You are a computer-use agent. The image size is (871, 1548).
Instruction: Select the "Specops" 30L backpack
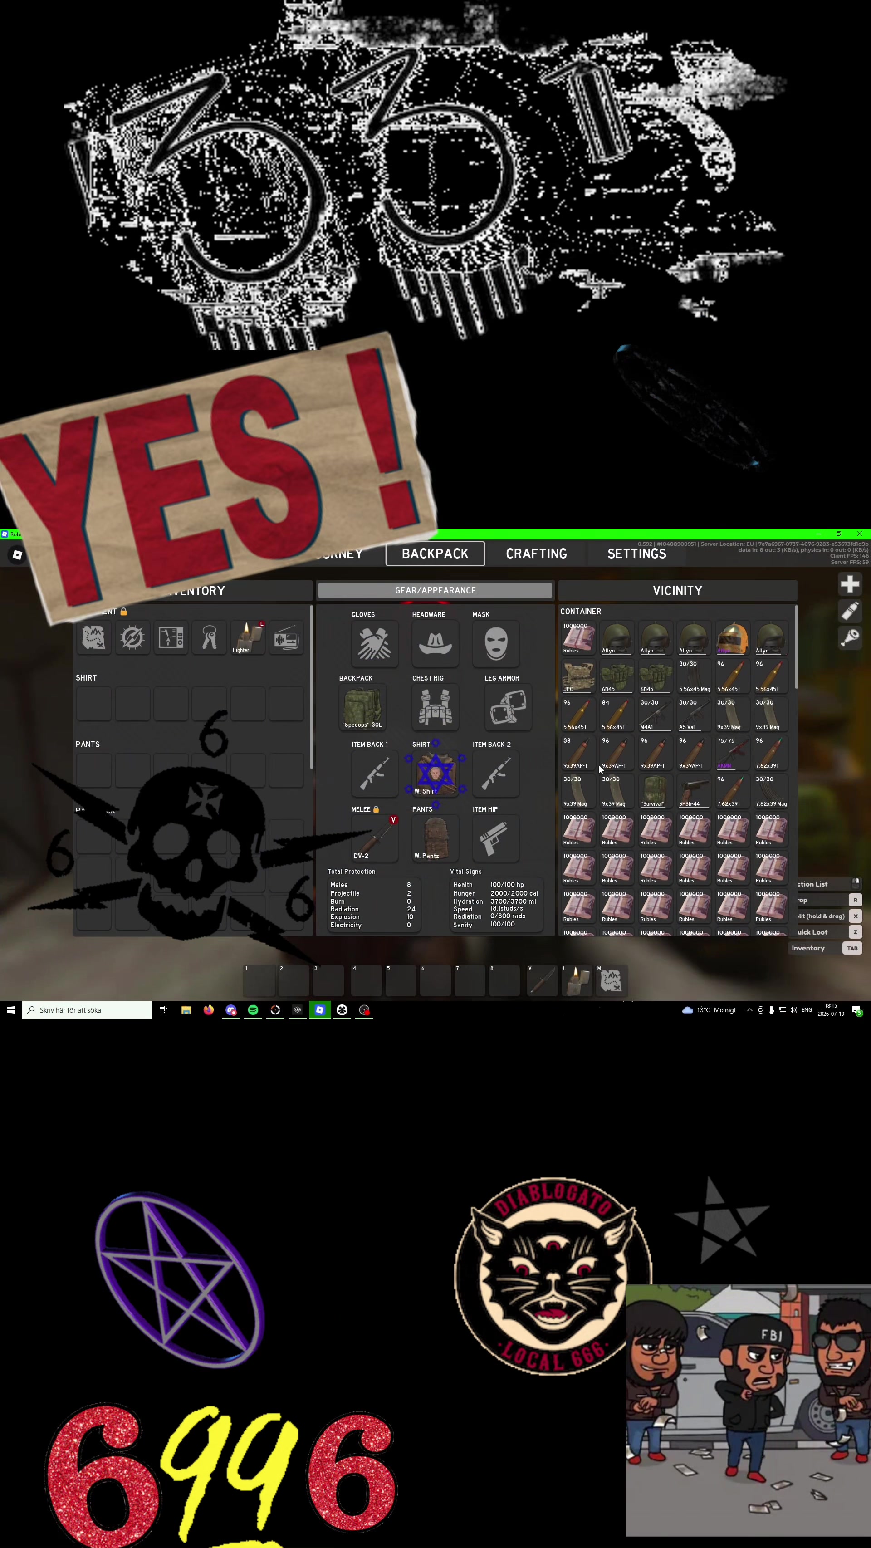(362, 707)
